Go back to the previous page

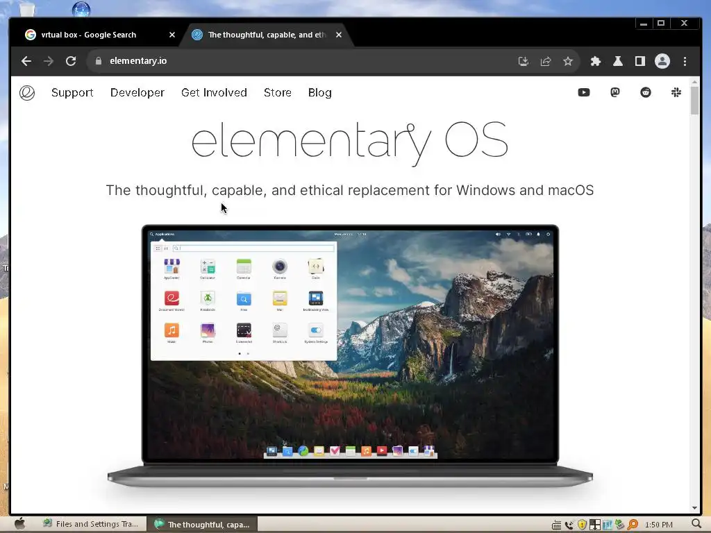(x=26, y=61)
